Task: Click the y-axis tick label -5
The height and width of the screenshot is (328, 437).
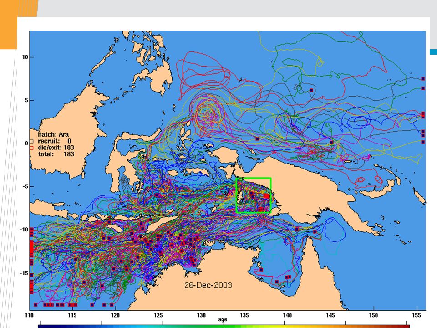Action: tap(25, 186)
